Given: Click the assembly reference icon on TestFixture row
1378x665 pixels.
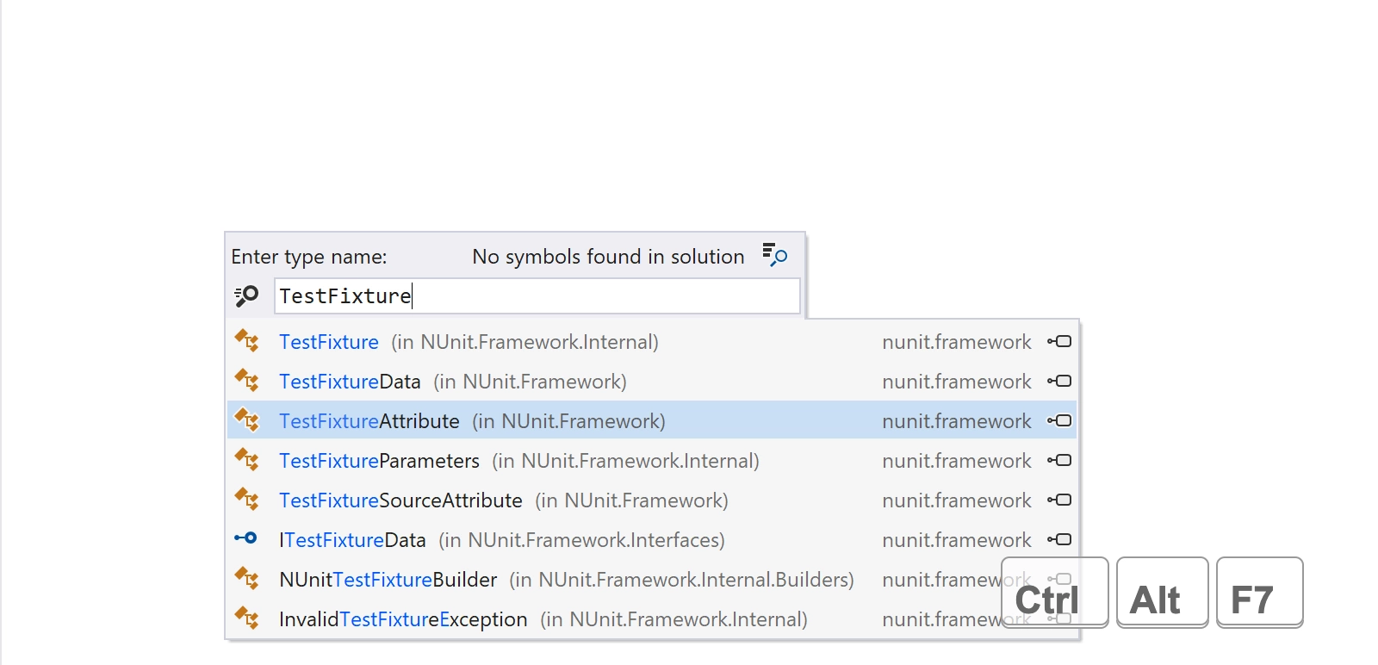Looking at the screenshot, I should point(1059,342).
